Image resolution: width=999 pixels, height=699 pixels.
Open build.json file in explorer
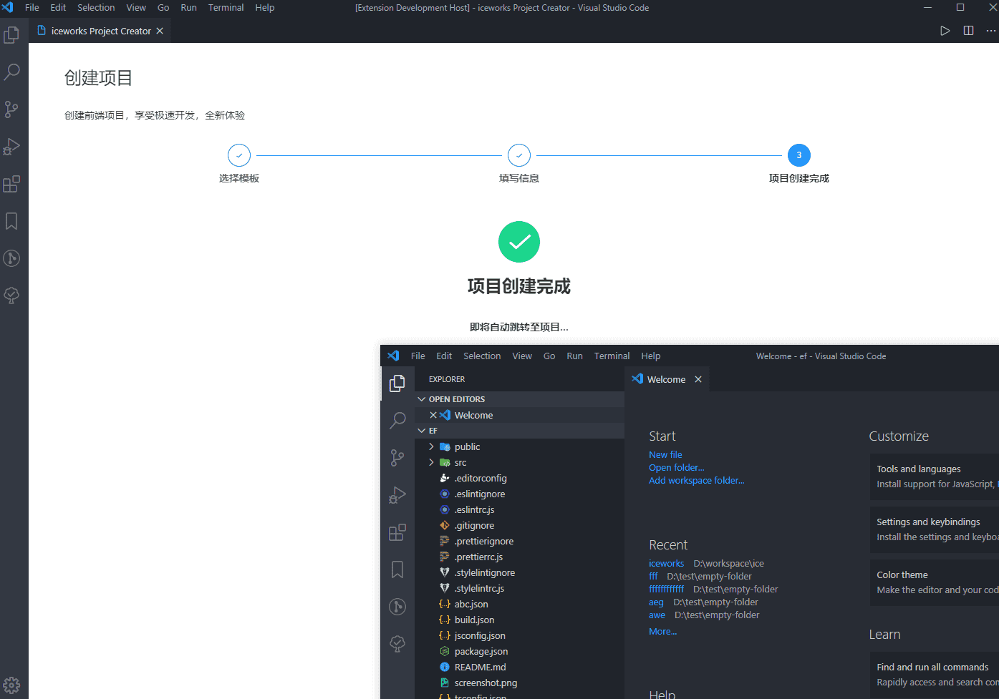519,620
